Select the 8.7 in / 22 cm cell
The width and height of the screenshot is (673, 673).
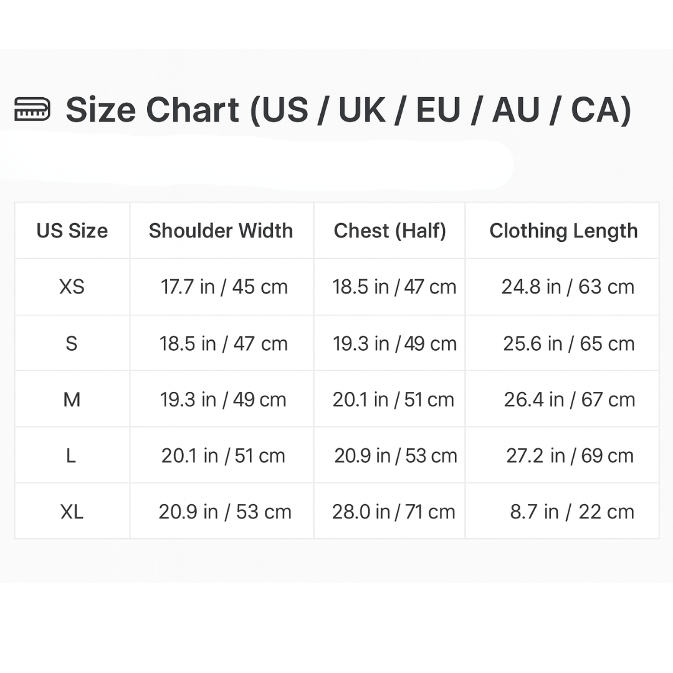pyautogui.click(x=571, y=512)
